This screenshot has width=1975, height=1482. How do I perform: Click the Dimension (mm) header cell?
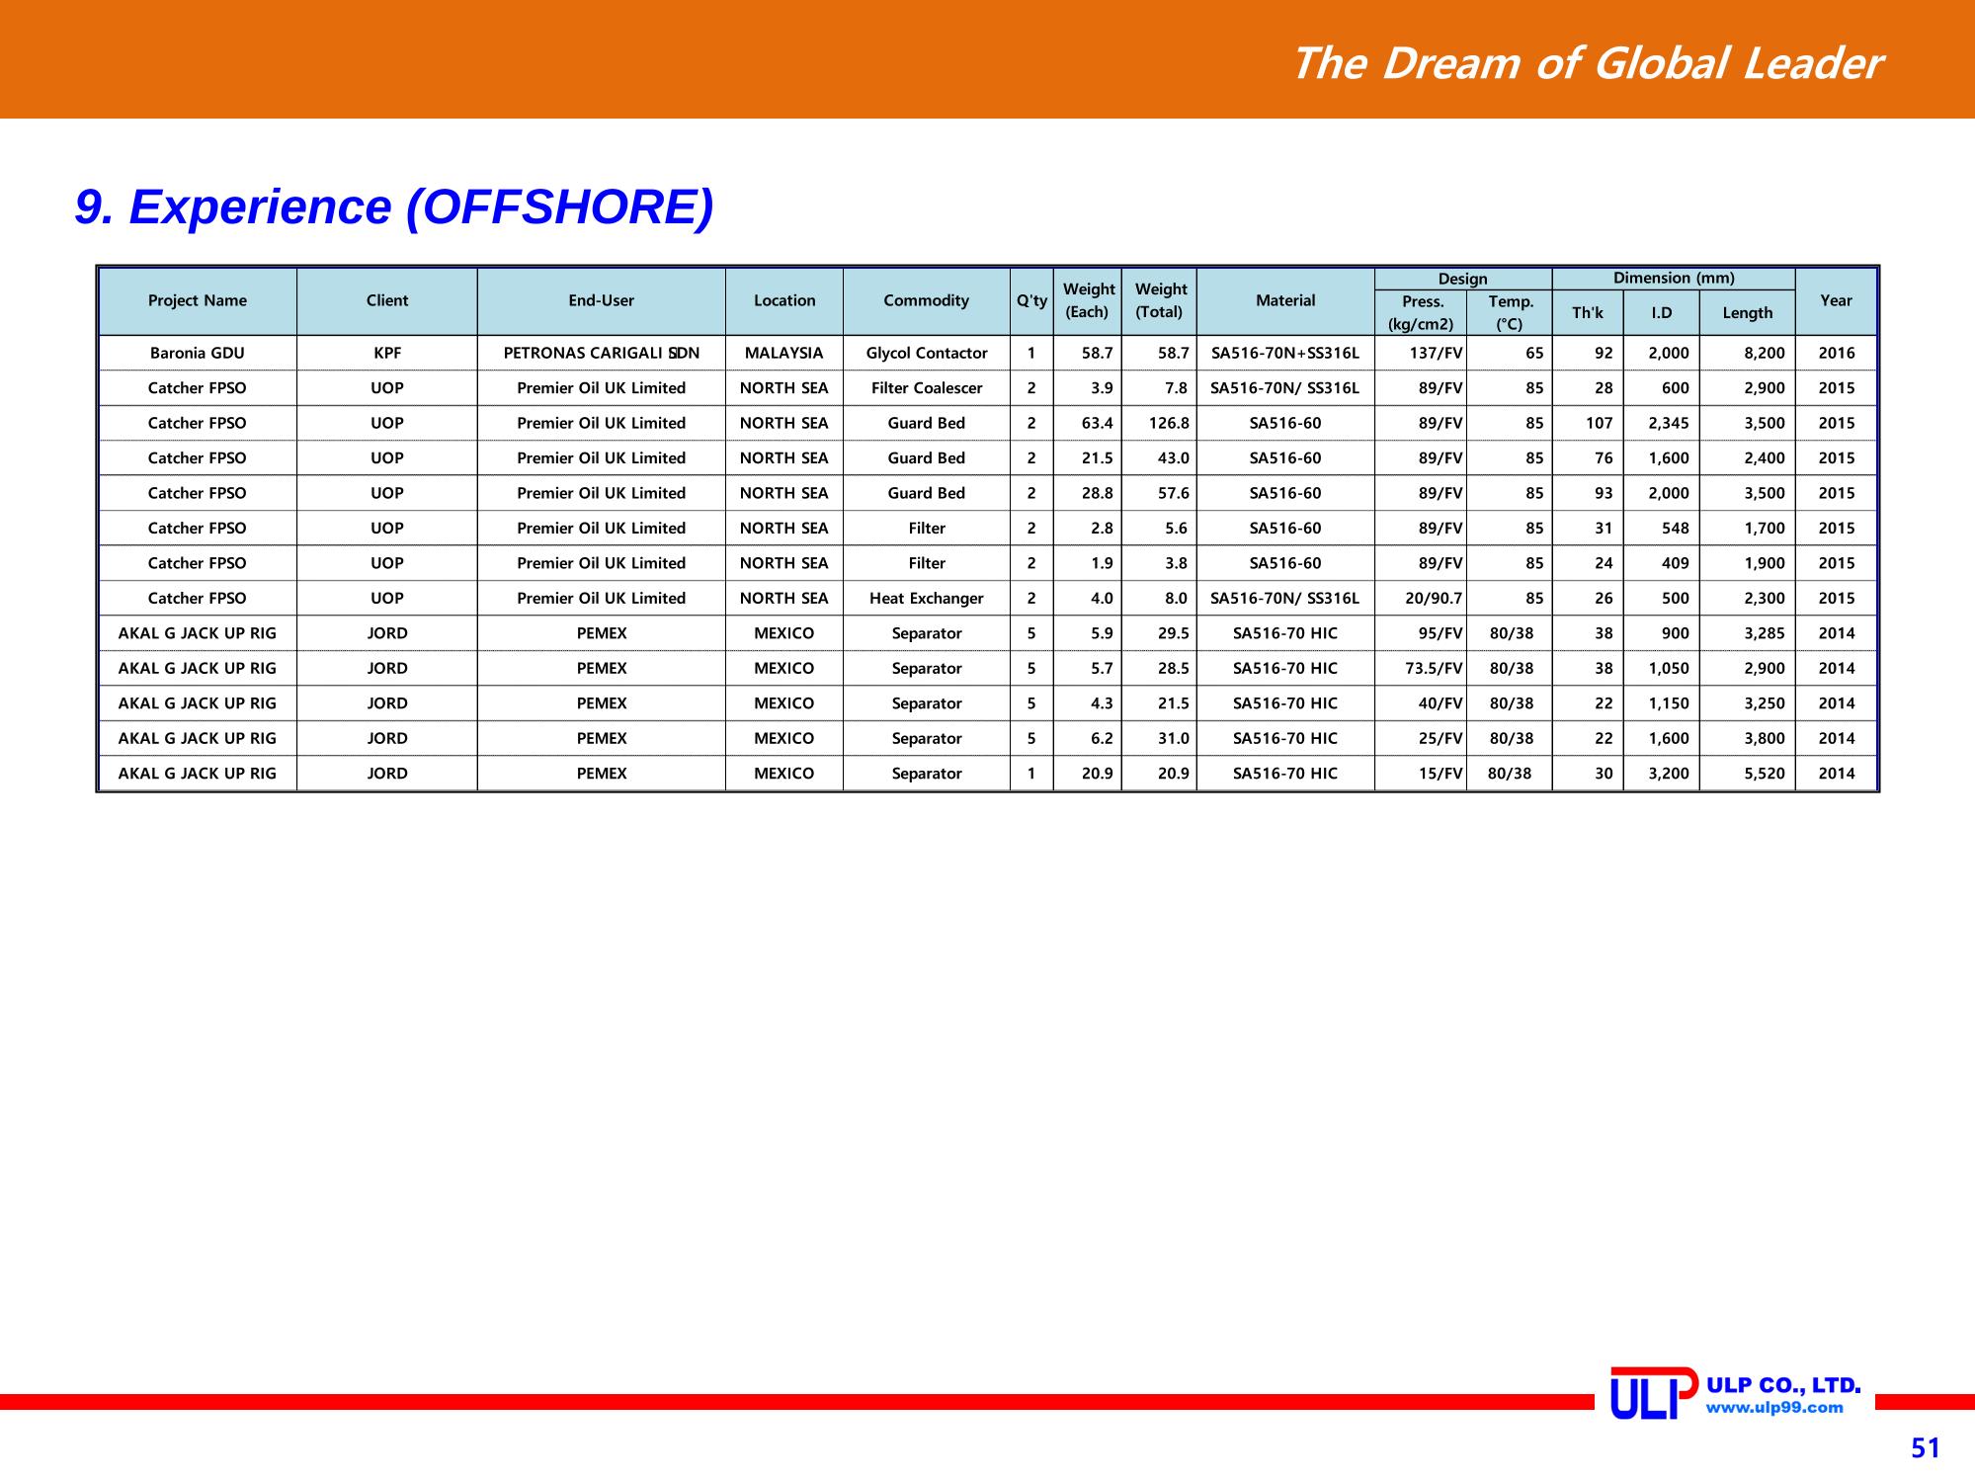pos(1674,279)
